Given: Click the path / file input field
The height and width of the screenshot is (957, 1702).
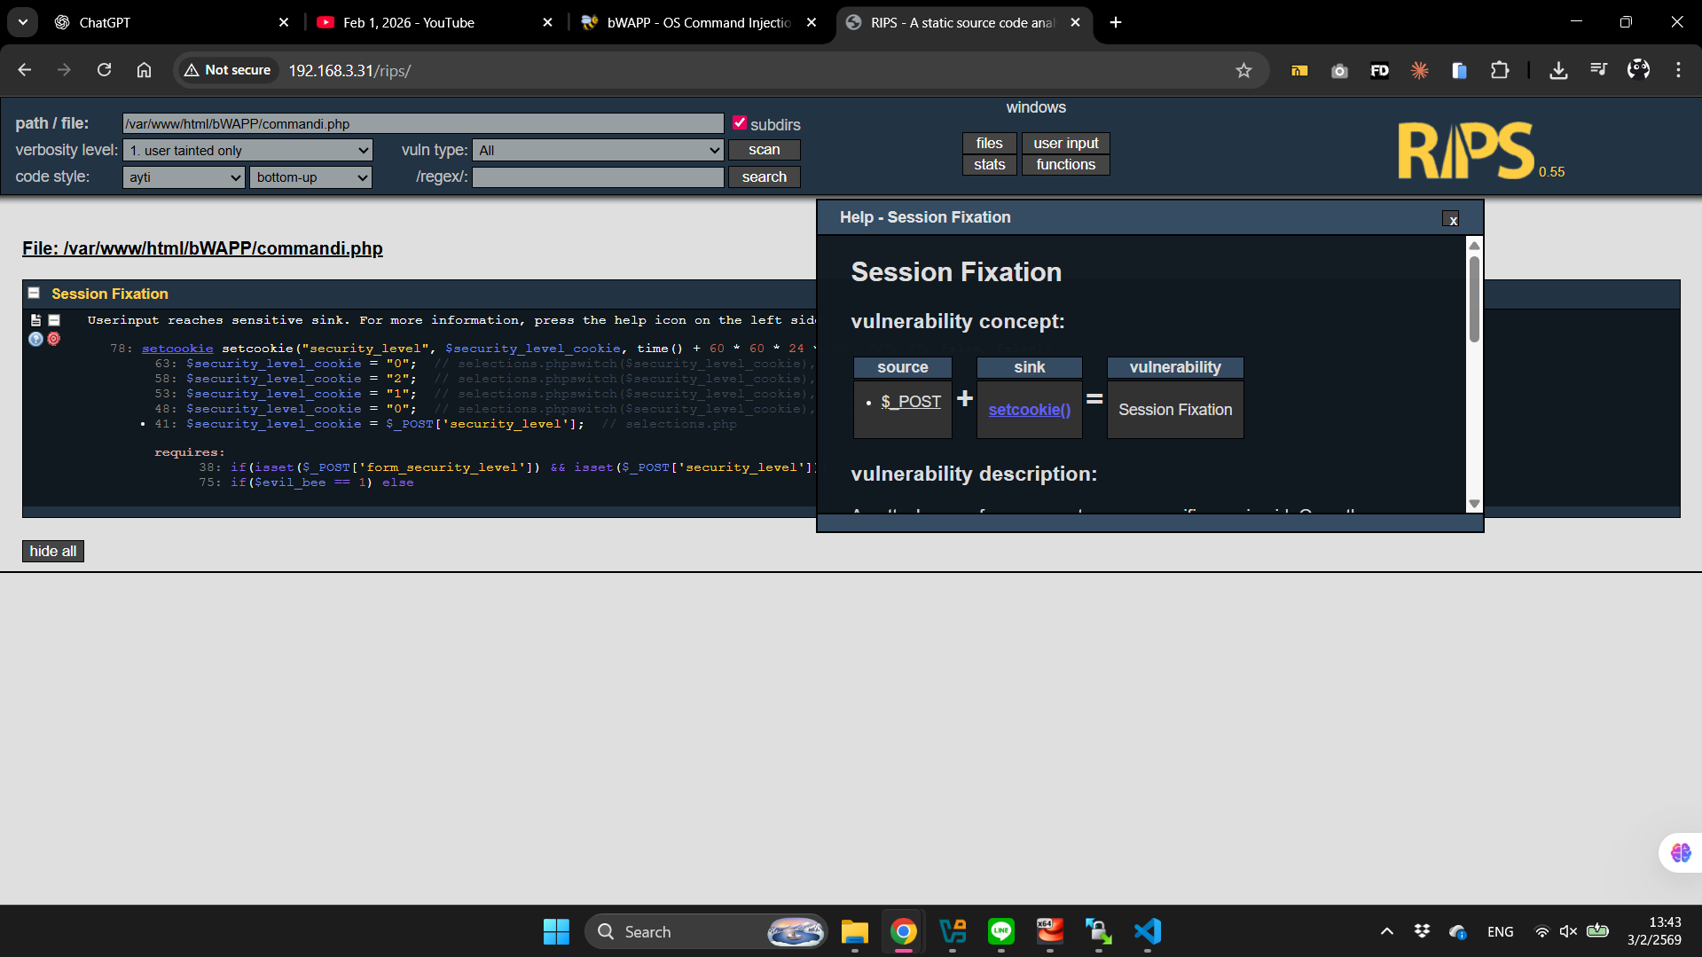Looking at the screenshot, I should click(423, 124).
